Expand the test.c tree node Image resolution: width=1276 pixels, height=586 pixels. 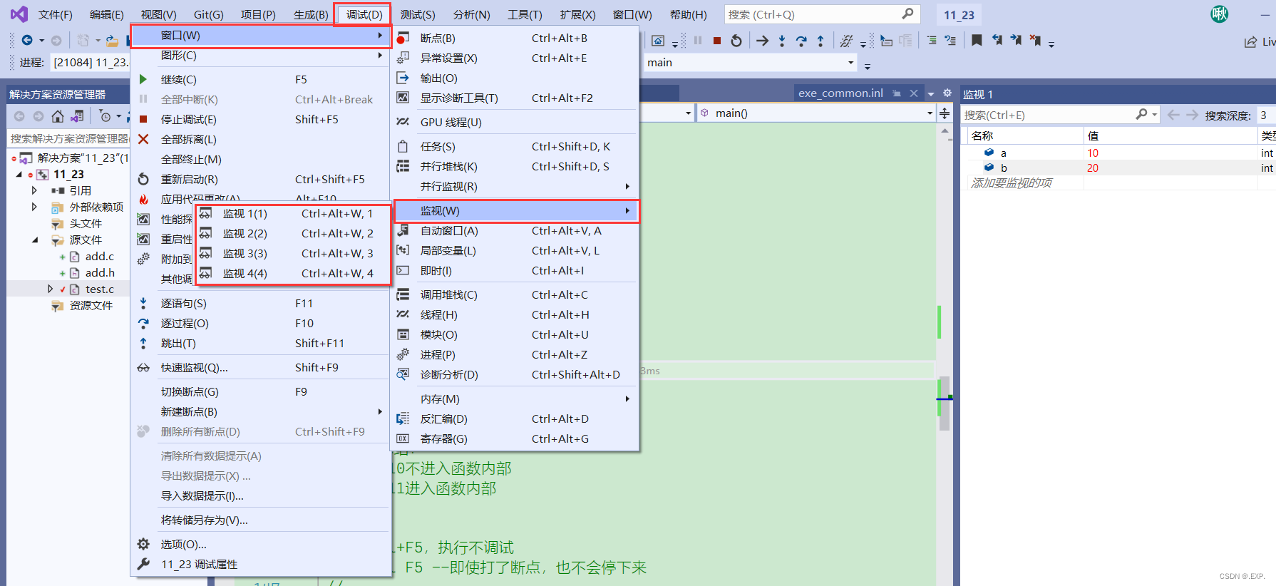(x=50, y=289)
